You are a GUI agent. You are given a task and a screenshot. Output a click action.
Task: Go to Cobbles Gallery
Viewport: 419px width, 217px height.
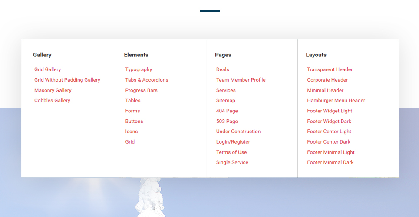pyautogui.click(x=52, y=101)
